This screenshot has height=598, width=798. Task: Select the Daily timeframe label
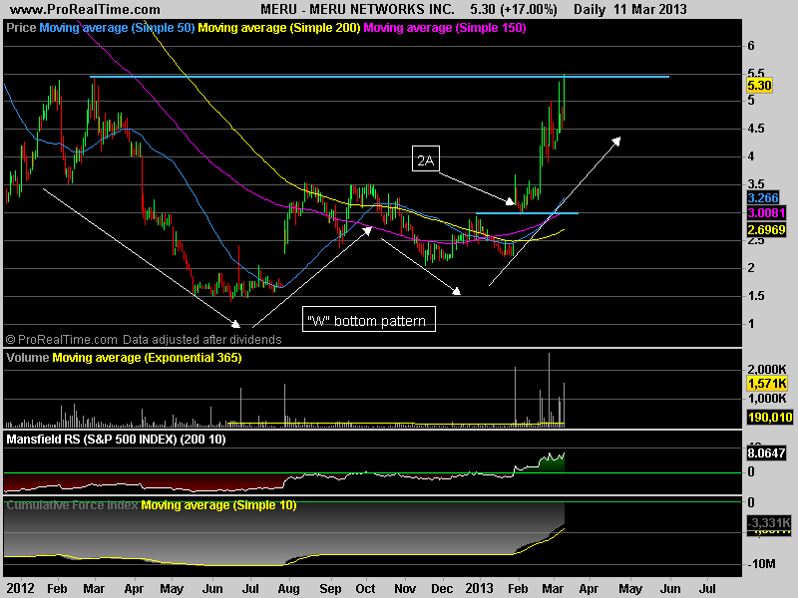(x=590, y=9)
